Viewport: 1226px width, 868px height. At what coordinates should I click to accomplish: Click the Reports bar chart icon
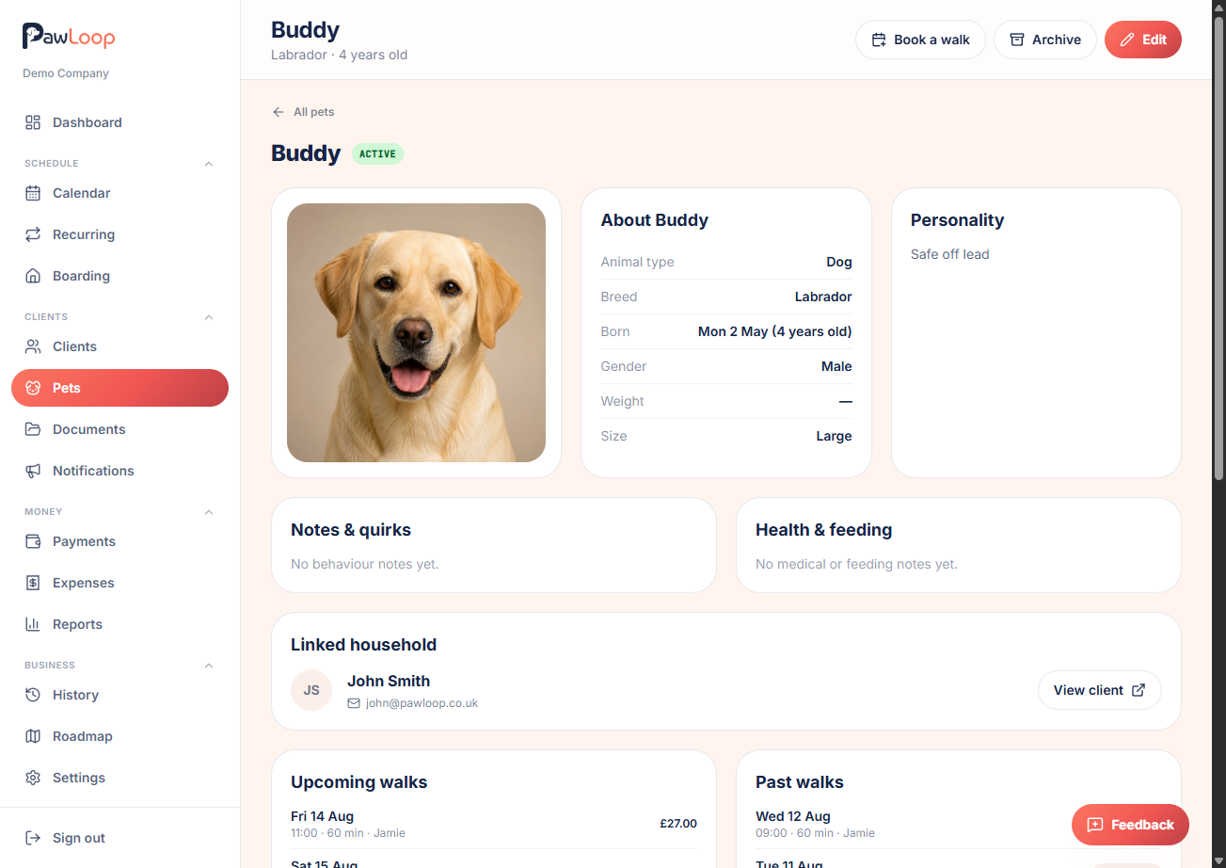click(33, 624)
